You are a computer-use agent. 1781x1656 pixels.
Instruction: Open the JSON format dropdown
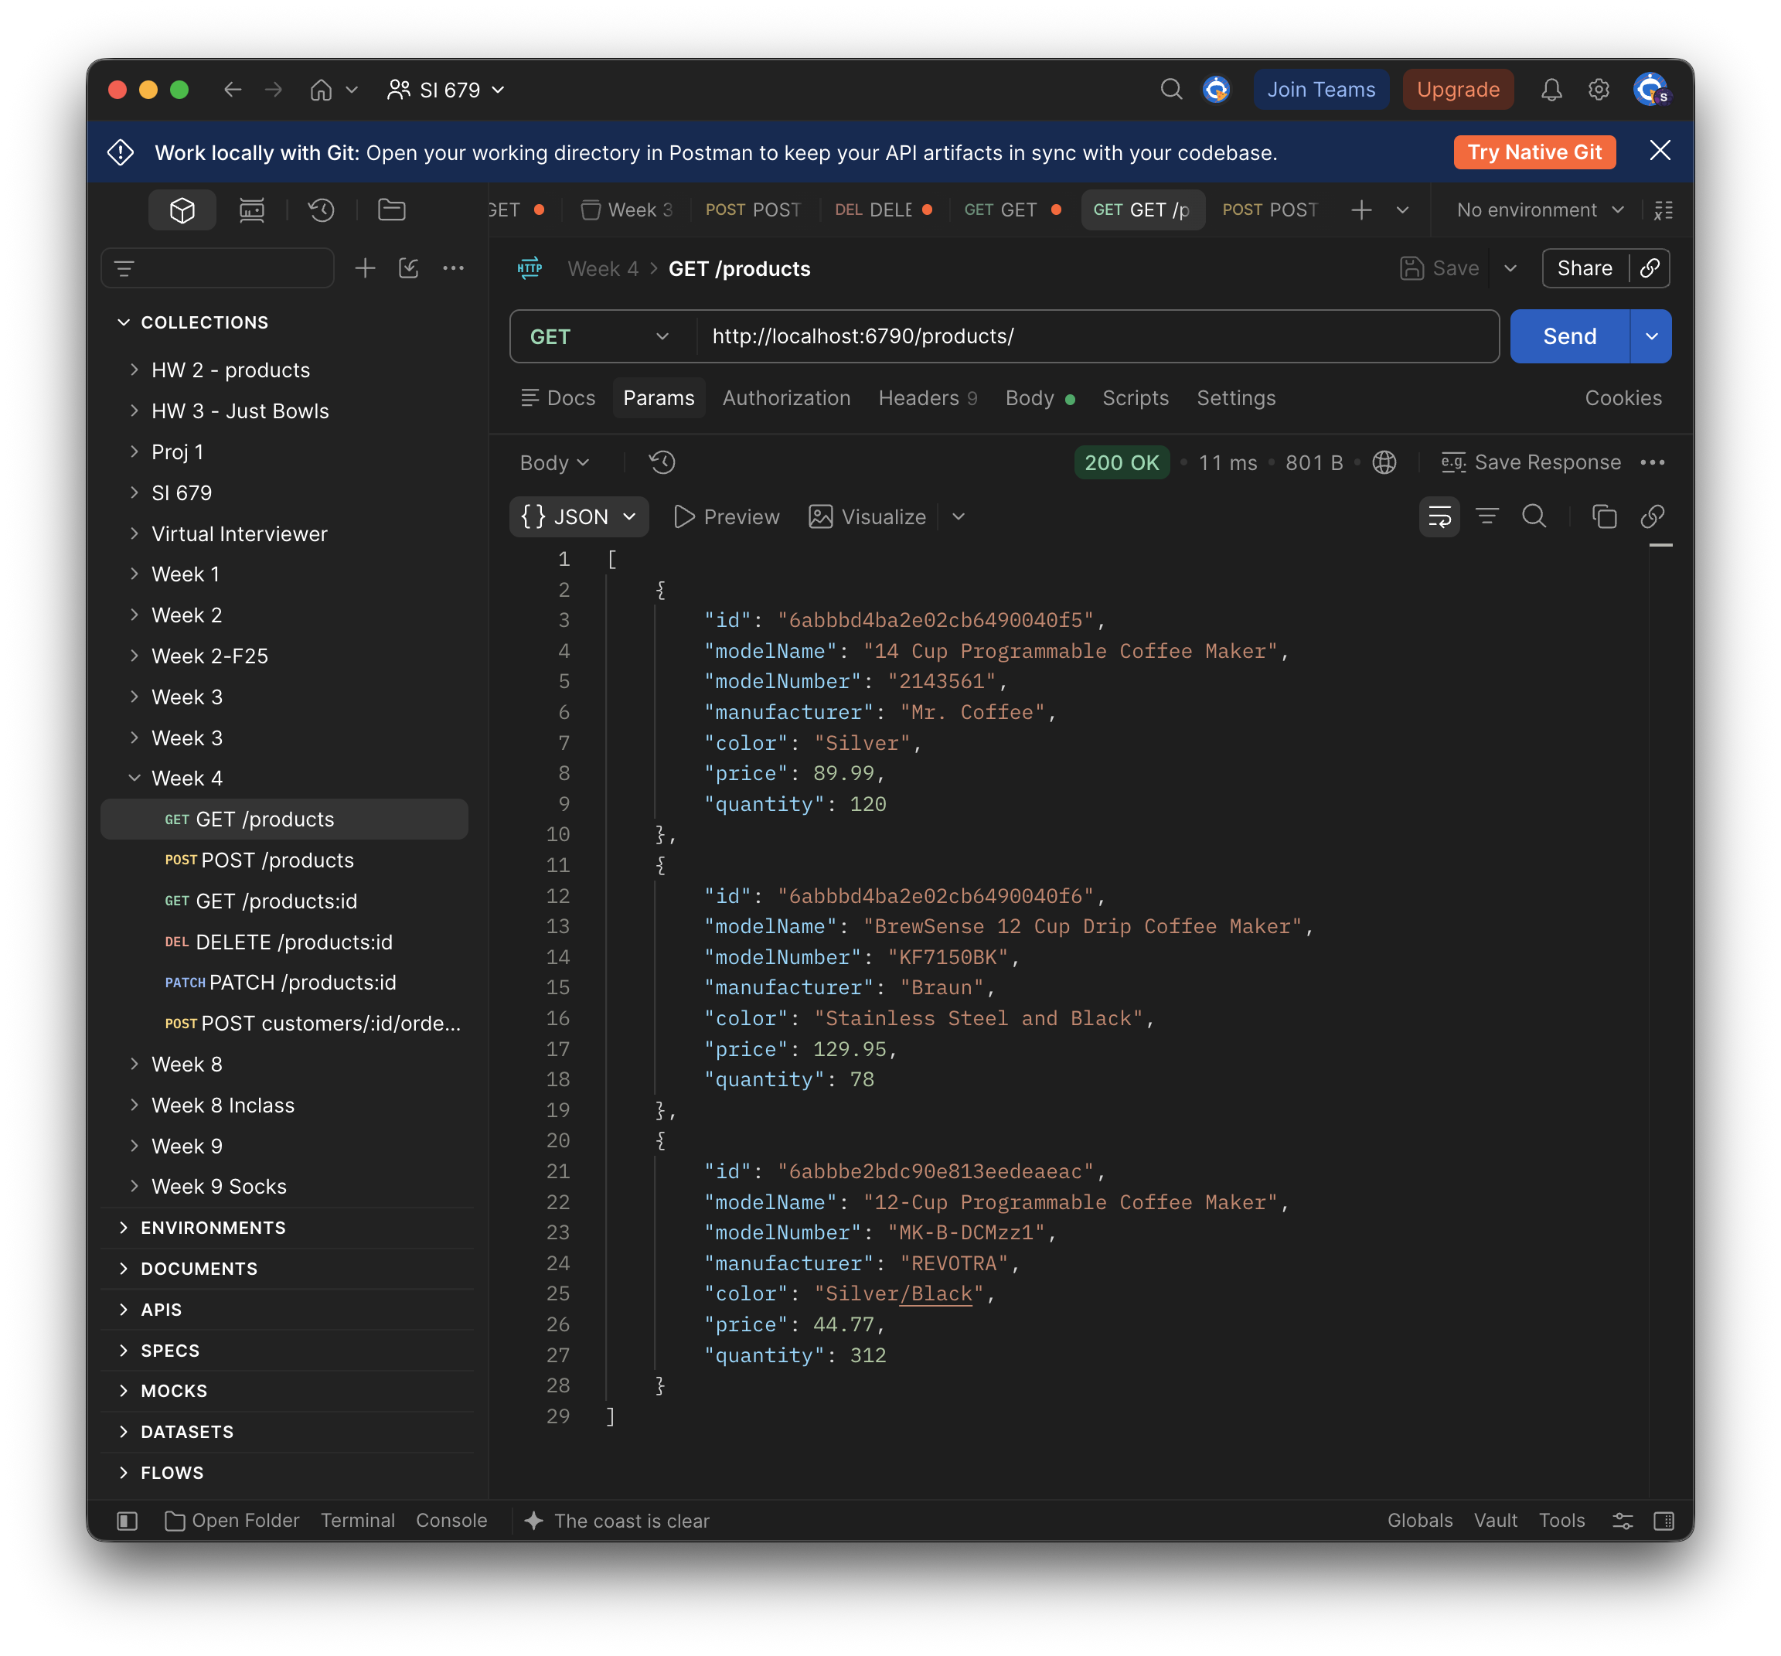coord(579,517)
